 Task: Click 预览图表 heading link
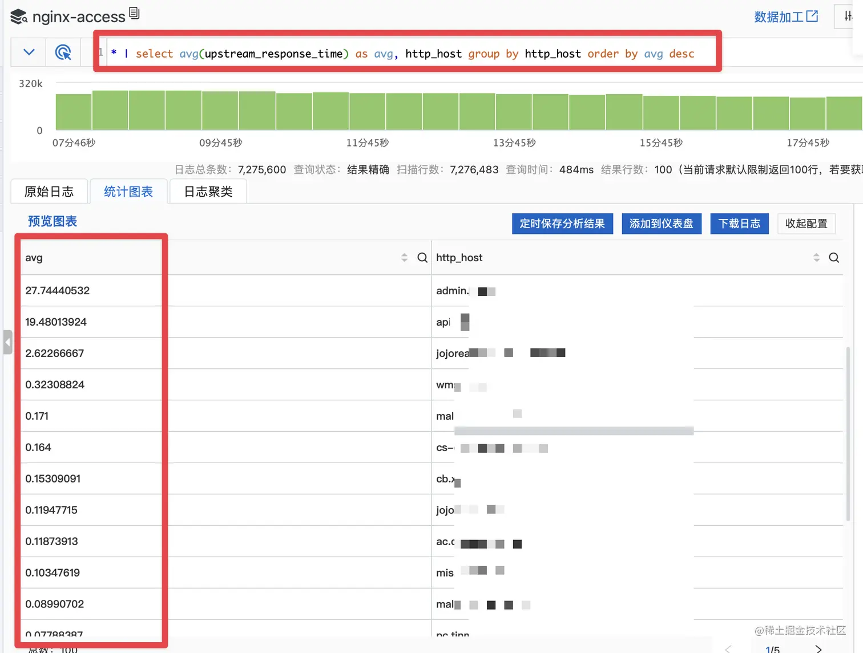[53, 221]
